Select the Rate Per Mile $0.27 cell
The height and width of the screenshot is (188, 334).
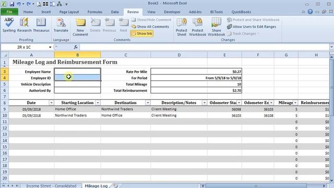point(196,72)
